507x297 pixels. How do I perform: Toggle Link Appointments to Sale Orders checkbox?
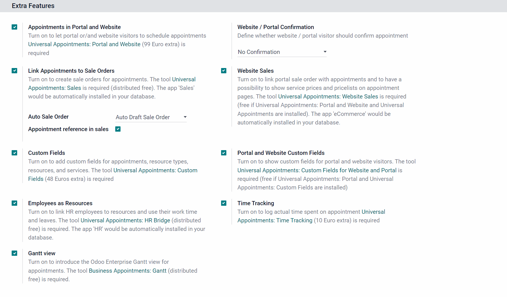[x=14, y=71]
